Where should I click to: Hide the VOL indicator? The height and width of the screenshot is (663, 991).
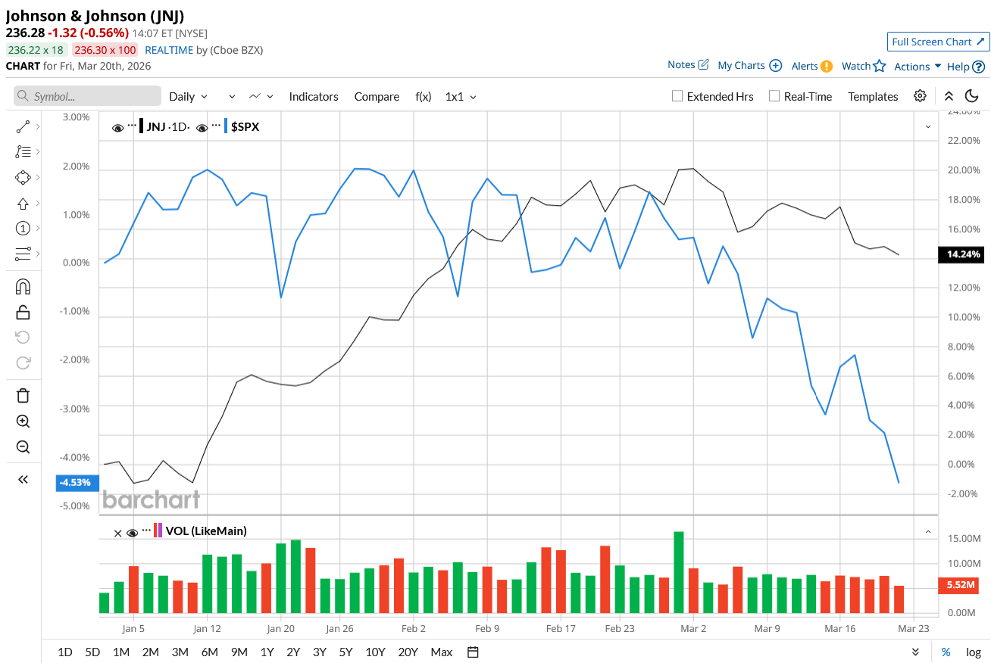132,533
